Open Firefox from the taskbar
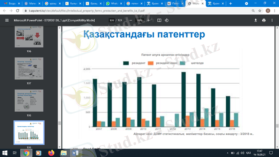279x157 pixels. click(51, 153)
